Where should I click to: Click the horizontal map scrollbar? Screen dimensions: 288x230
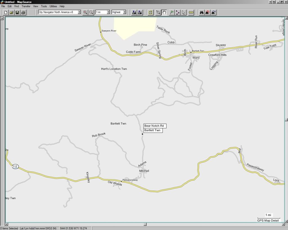(145, 224)
